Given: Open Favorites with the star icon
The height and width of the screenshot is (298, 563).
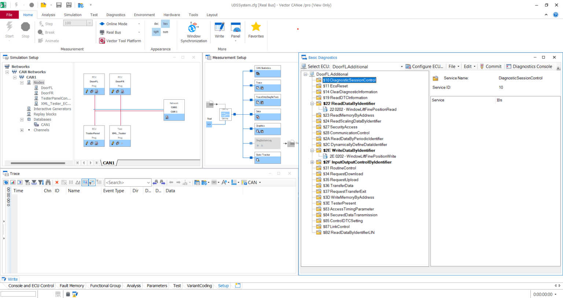Looking at the screenshot, I should pyautogui.click(x=256, y=26).
